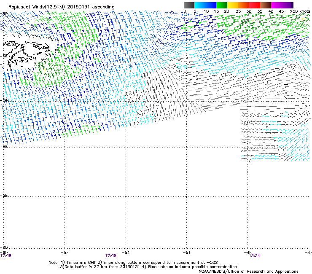Screen dimensions: 312x274
Task: Click the longitude label '-48'
Action: 248,253
